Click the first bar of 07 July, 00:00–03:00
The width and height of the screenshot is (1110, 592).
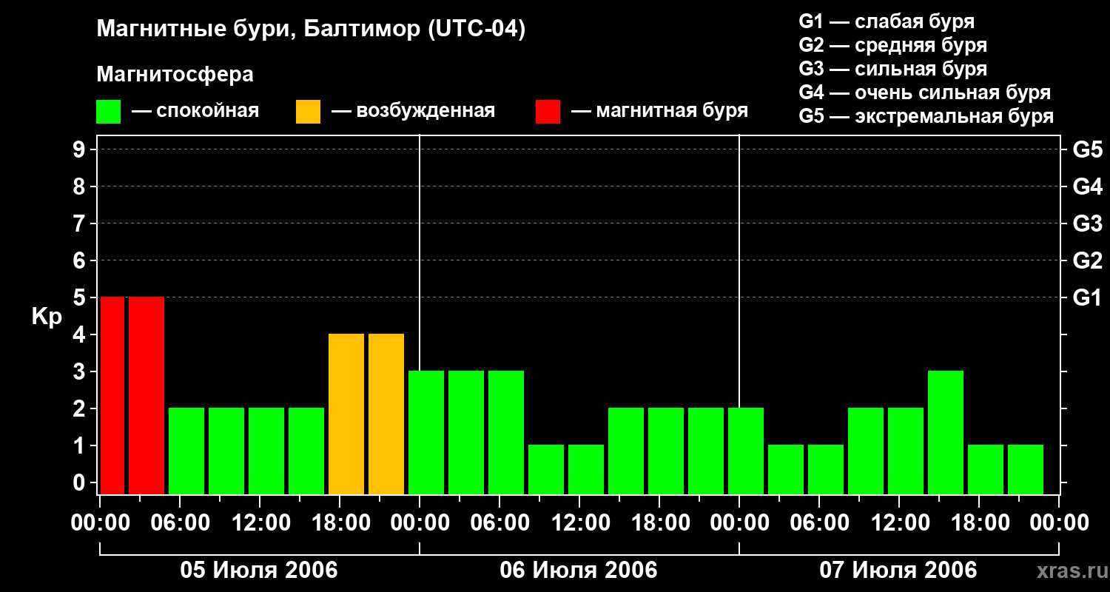[746, 451]
